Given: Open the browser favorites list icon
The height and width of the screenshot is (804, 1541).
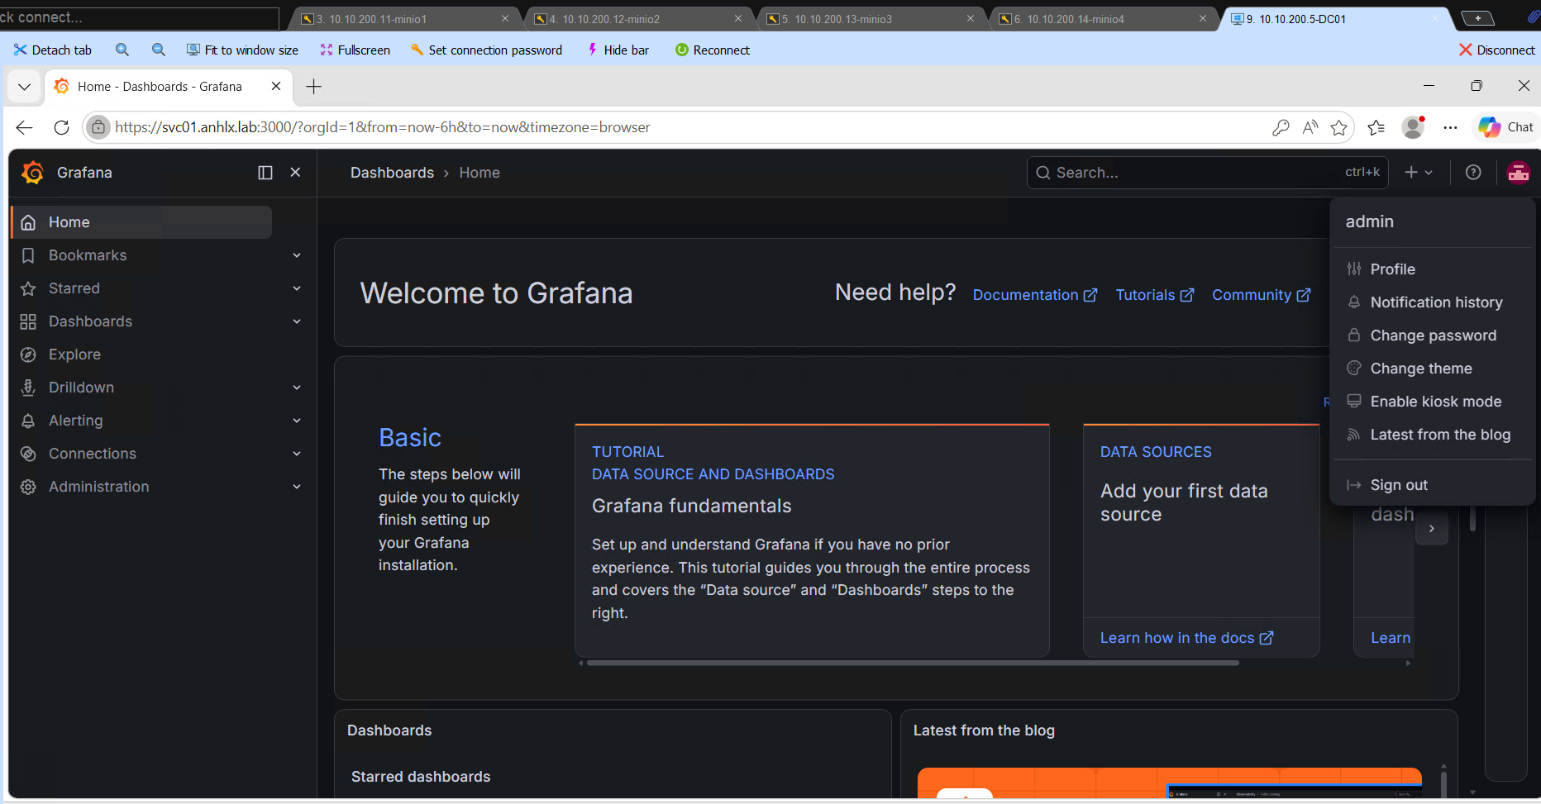Looking at the screenshot, I should [x=1376, y=127].
